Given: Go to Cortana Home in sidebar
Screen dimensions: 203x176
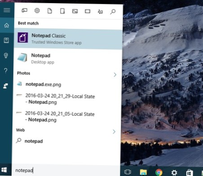Looking at the screenshot, I should tap(7, 25).
